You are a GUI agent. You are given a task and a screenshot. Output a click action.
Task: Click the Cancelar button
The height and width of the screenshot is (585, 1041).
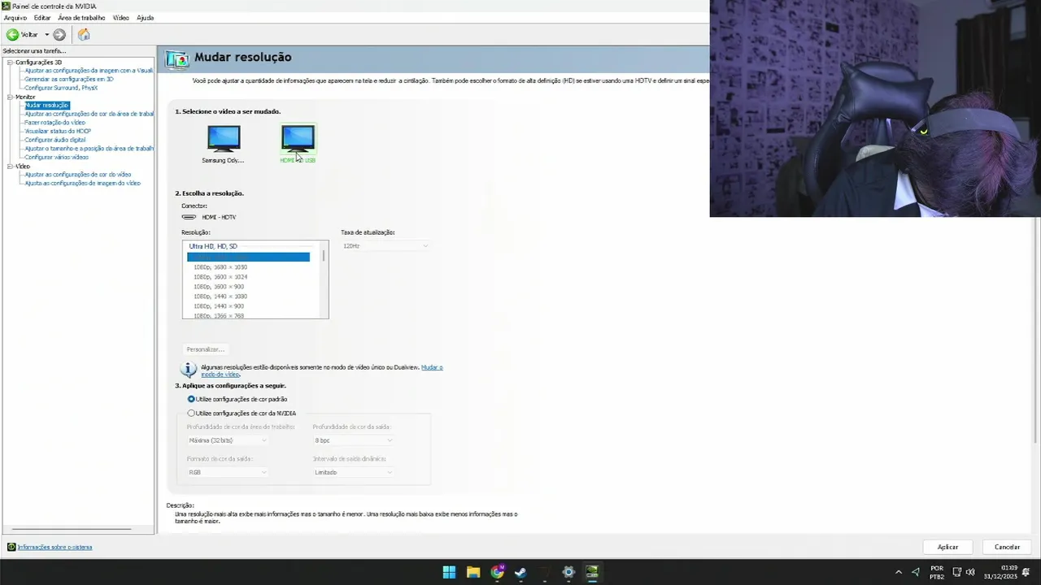coord(1007,547)
